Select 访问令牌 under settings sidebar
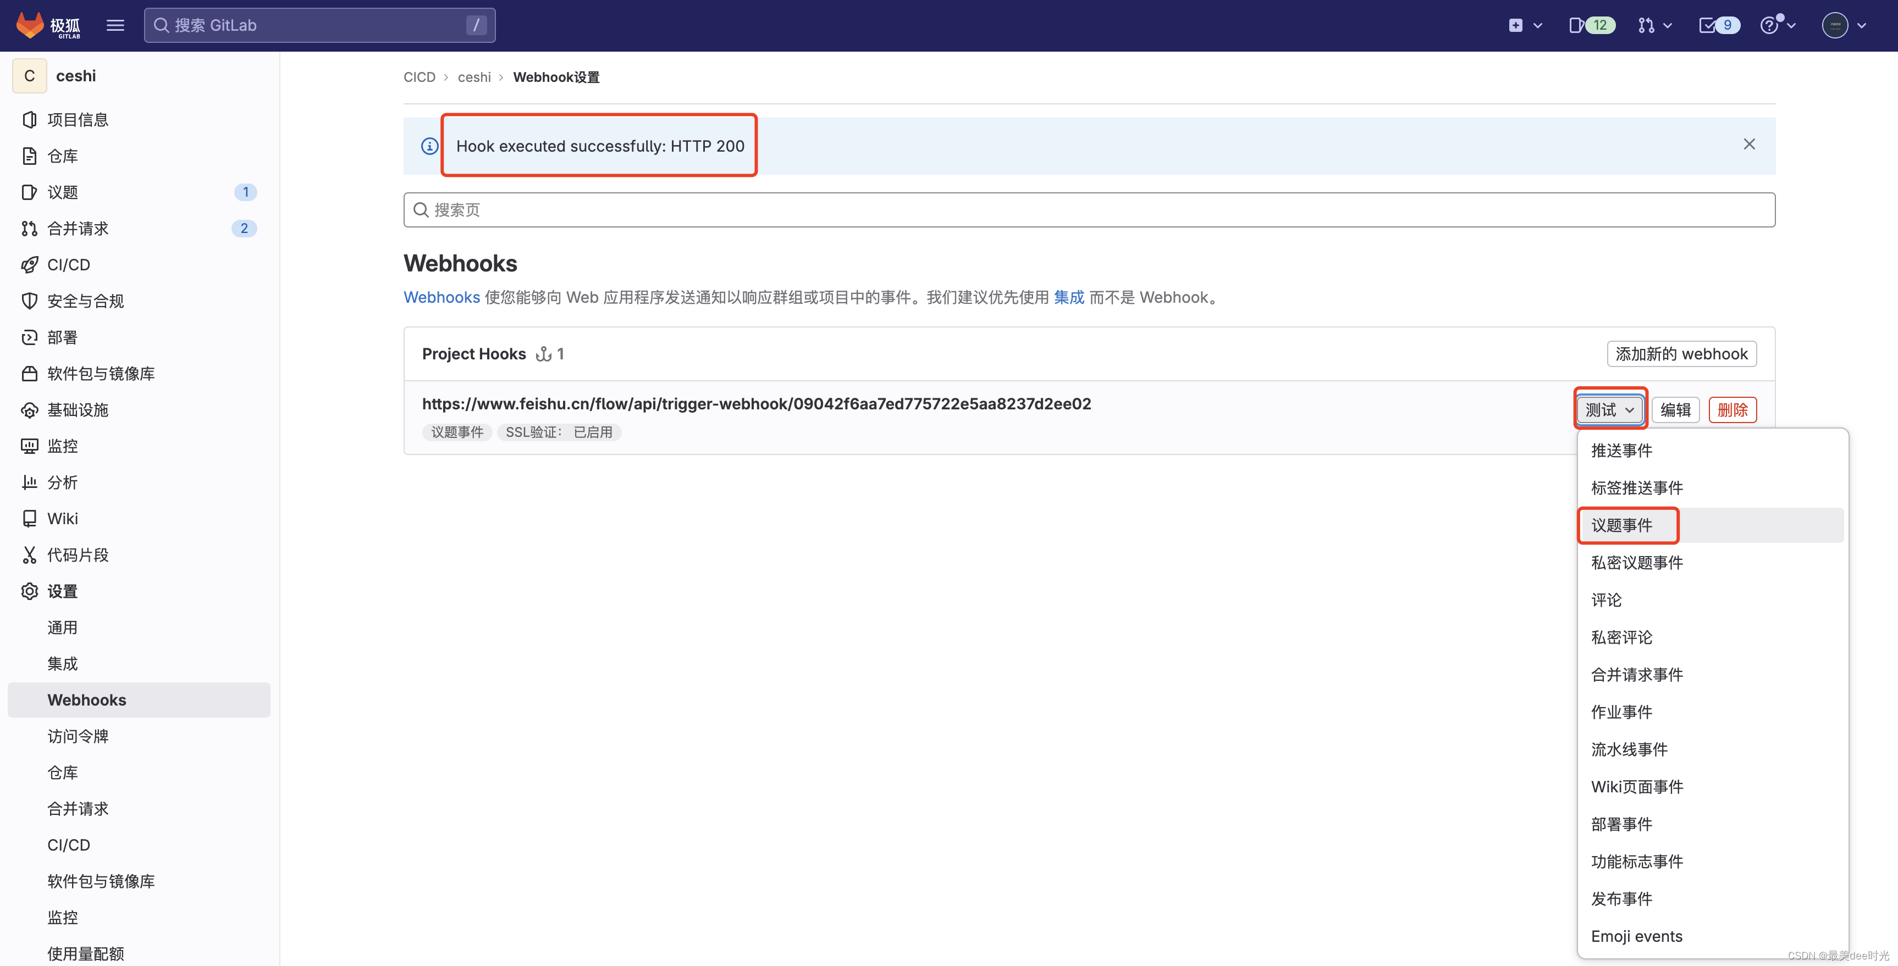The height and width of the screenshot is (966, 1898). 78,736
